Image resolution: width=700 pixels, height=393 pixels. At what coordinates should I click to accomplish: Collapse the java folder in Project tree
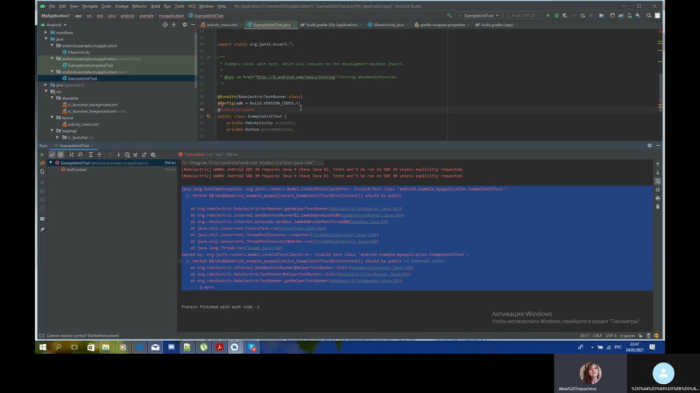(46, 39)
